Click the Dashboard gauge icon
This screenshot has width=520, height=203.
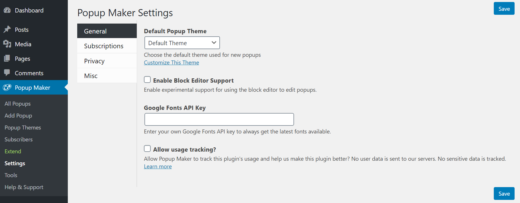7,10
